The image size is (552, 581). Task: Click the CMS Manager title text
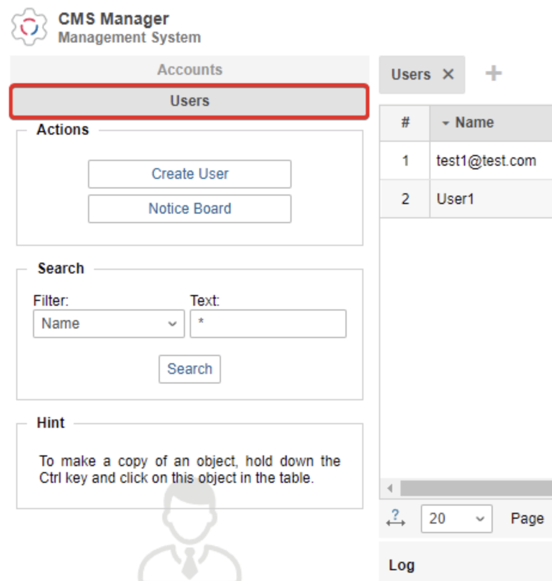pyautogui.click(x=113, y=19)
